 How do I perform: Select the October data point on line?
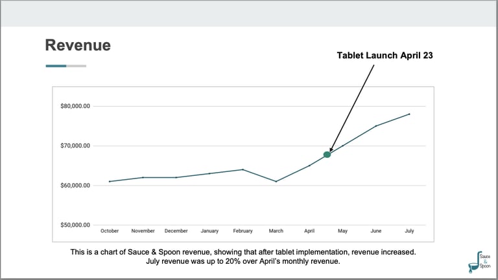click(x=110, y=182)
